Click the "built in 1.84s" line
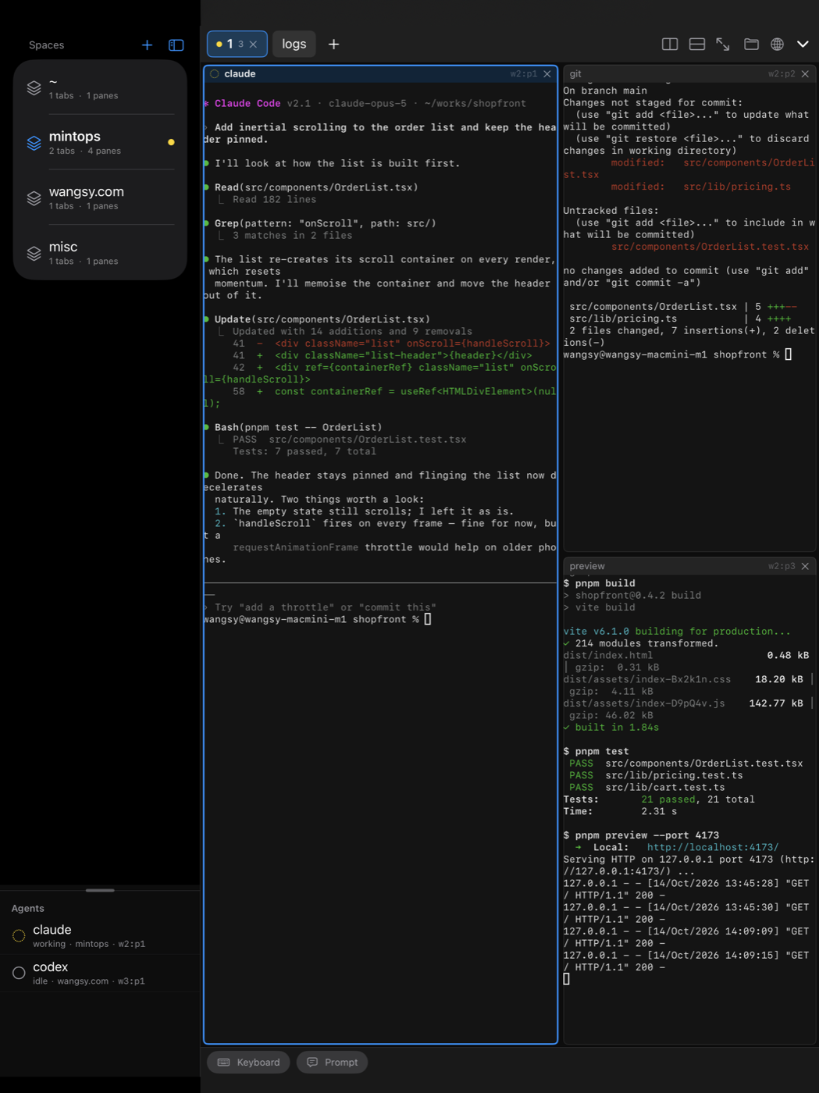The image size is (819, 1093). point(611,728)
